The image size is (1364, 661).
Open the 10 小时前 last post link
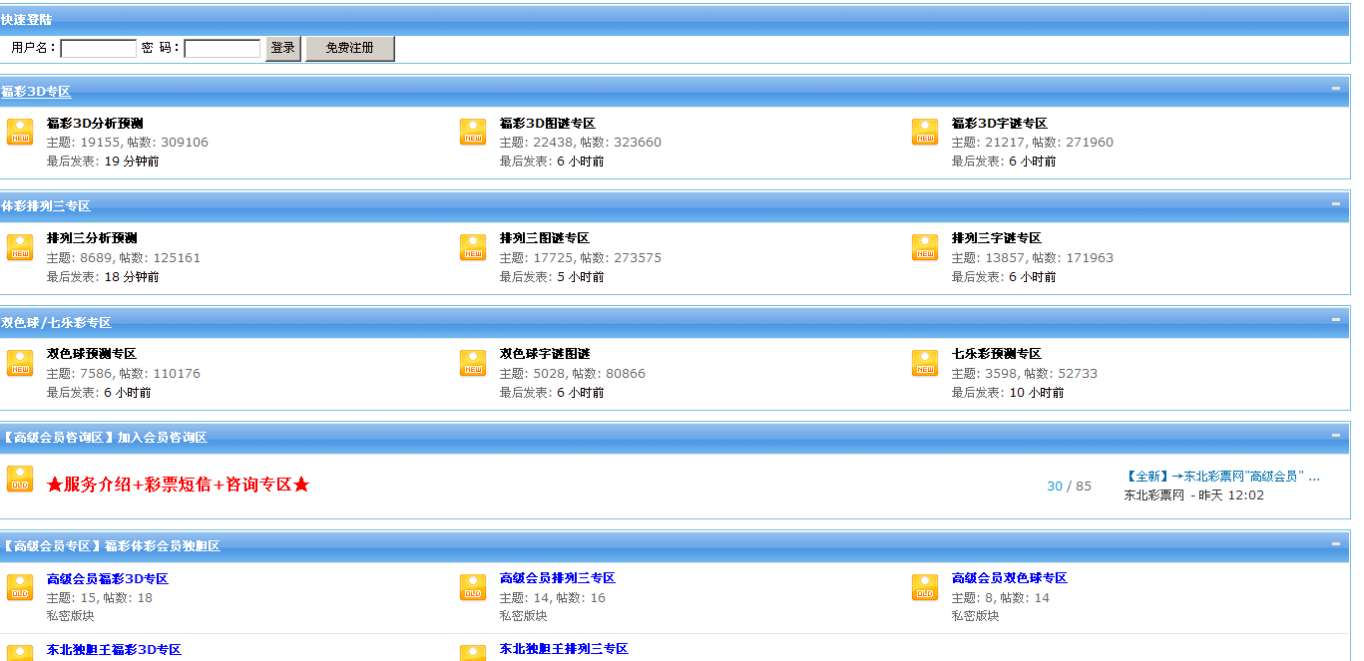(1037, 393)
